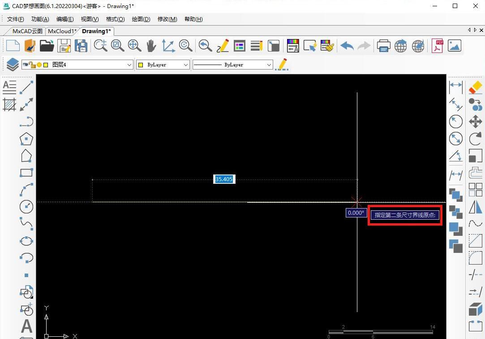Screen dimensions: 485x339
Task: Select the Move tool with four arrows
Action: click(x=475, y=122)
